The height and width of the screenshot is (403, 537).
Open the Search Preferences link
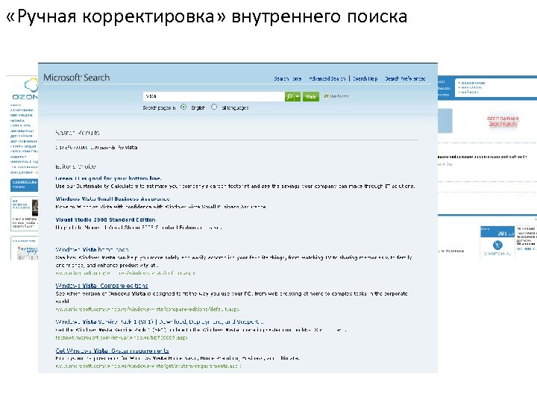pyautogui.click(x=405, y=78)
